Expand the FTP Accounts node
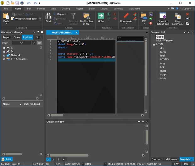 [x=4, y=59]
